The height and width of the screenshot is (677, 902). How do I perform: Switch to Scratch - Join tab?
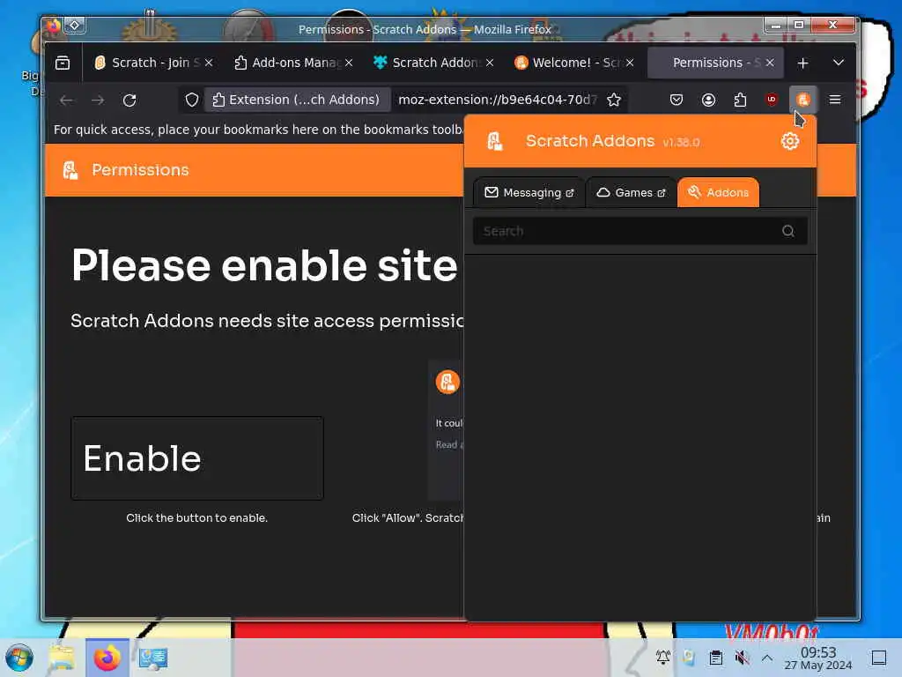pyautogui.click(x=153, y=63)
